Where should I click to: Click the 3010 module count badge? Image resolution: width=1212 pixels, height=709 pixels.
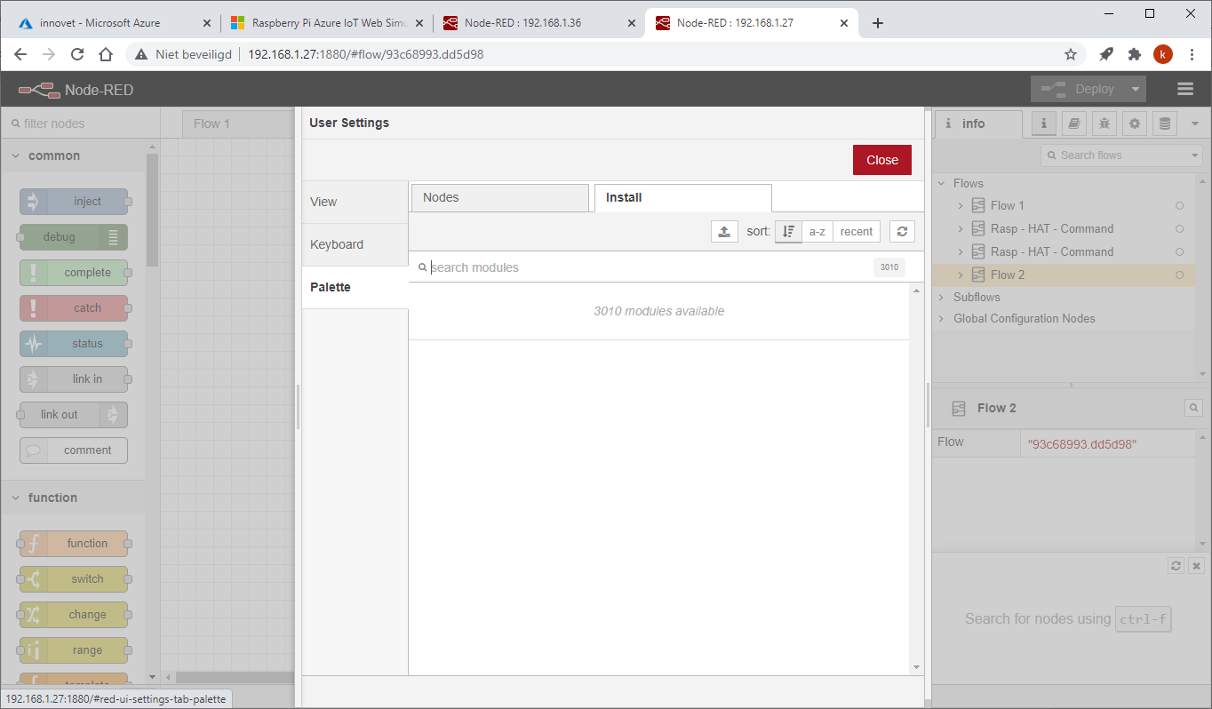tap(889, 267)
